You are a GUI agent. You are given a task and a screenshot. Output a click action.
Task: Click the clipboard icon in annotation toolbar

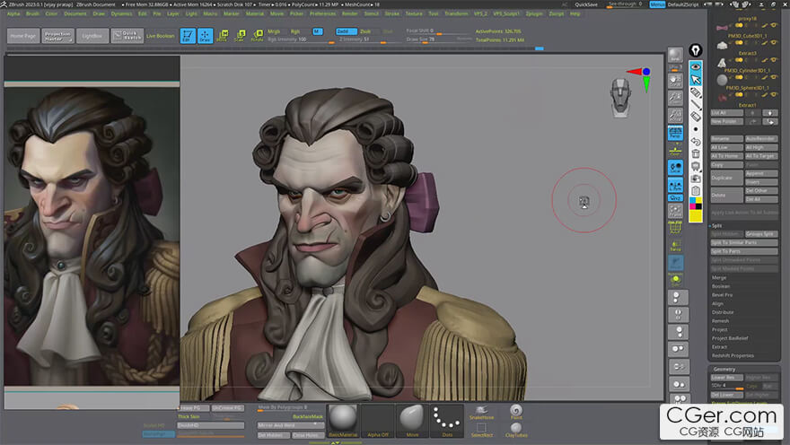(695, 191)
